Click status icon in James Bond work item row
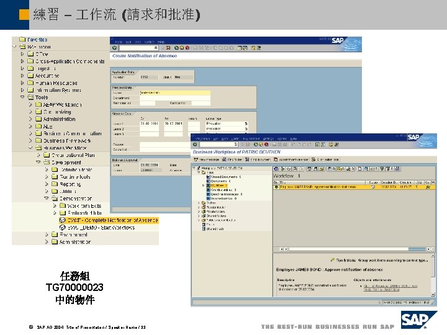447x335 pixels. 373,187
